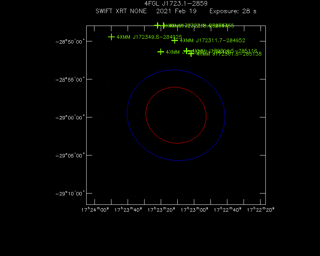Click the cross marker beside 4XMM J172349.8-284925
The width and height of the screenshot is (320, 256).
click(111, 37)
